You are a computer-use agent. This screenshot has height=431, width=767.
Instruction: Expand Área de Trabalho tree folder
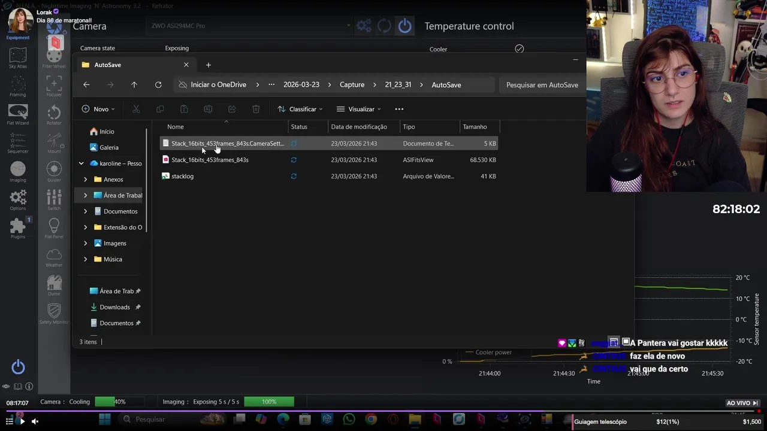(85, 195)
